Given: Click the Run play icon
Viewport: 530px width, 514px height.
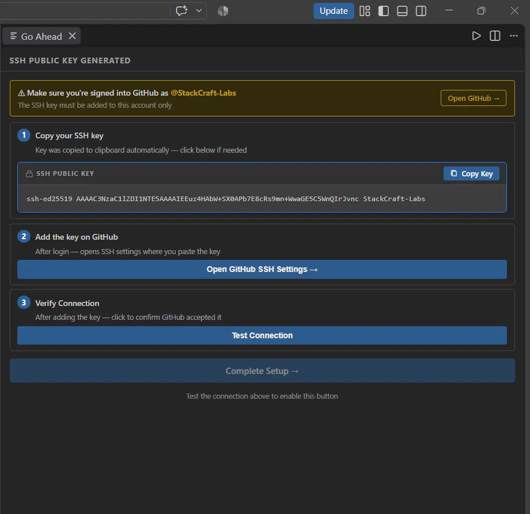Looking at the screenshot, I should [476, 36].
